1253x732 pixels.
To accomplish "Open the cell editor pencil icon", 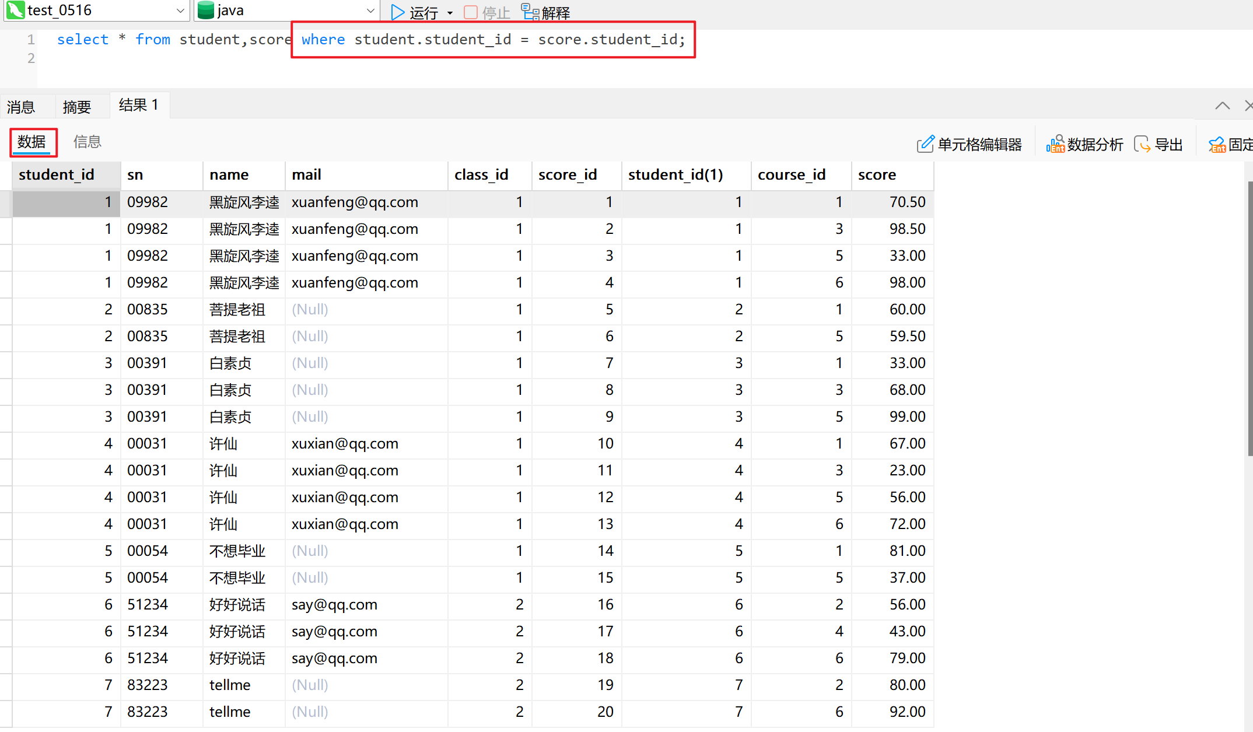I will pyautogui.click(x=925, y=144).
